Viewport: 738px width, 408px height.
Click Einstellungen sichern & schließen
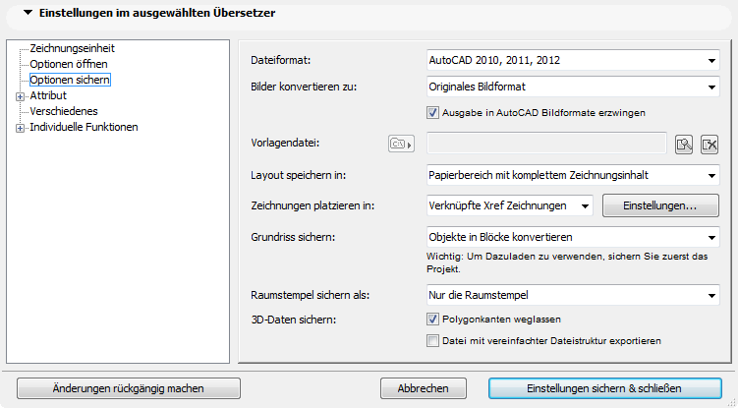point(604,388)
